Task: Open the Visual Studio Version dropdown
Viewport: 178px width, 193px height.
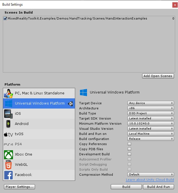Action: pyautogui.click(x=151, y=129)
